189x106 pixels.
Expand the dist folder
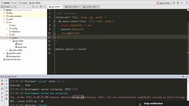pyautogui.click(x=4, y=13)
